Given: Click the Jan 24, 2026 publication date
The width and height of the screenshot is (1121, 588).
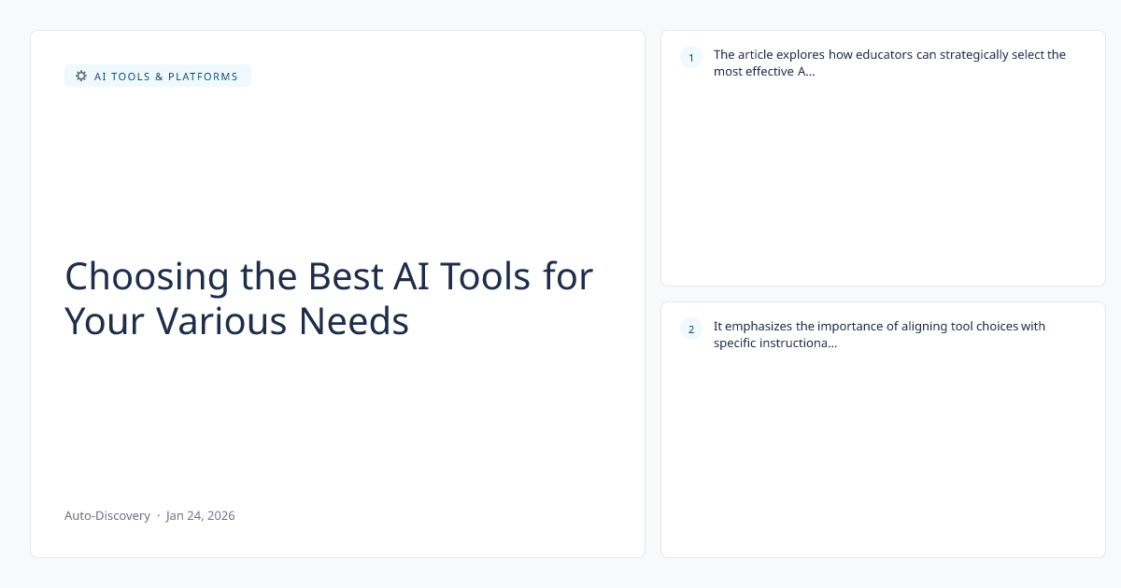Looking at the screenshot, I should [201, 515].
